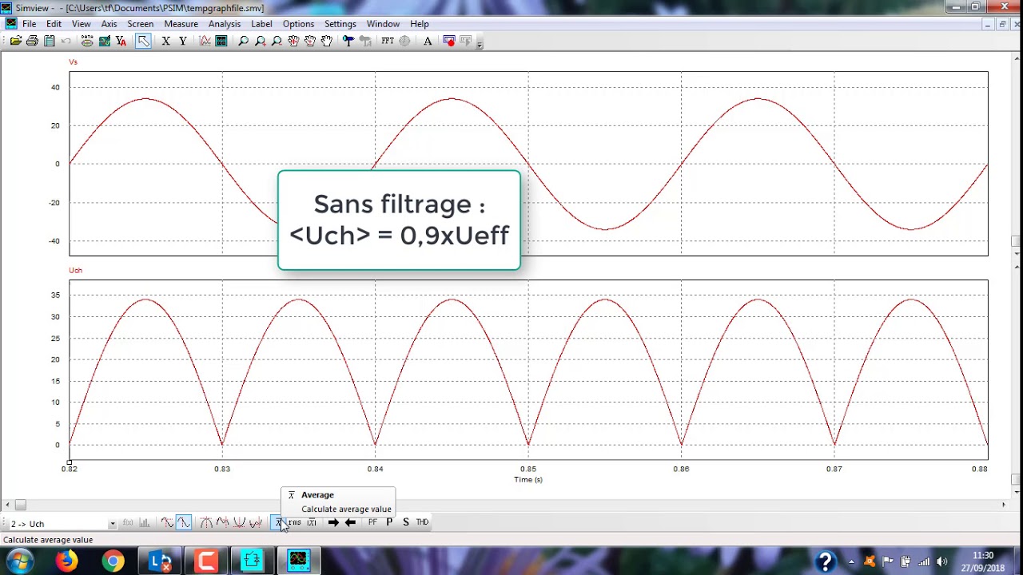The image size is (1023, 575).
Task: Toggle the selection arrow cursor tool
Action: (143, 41)
